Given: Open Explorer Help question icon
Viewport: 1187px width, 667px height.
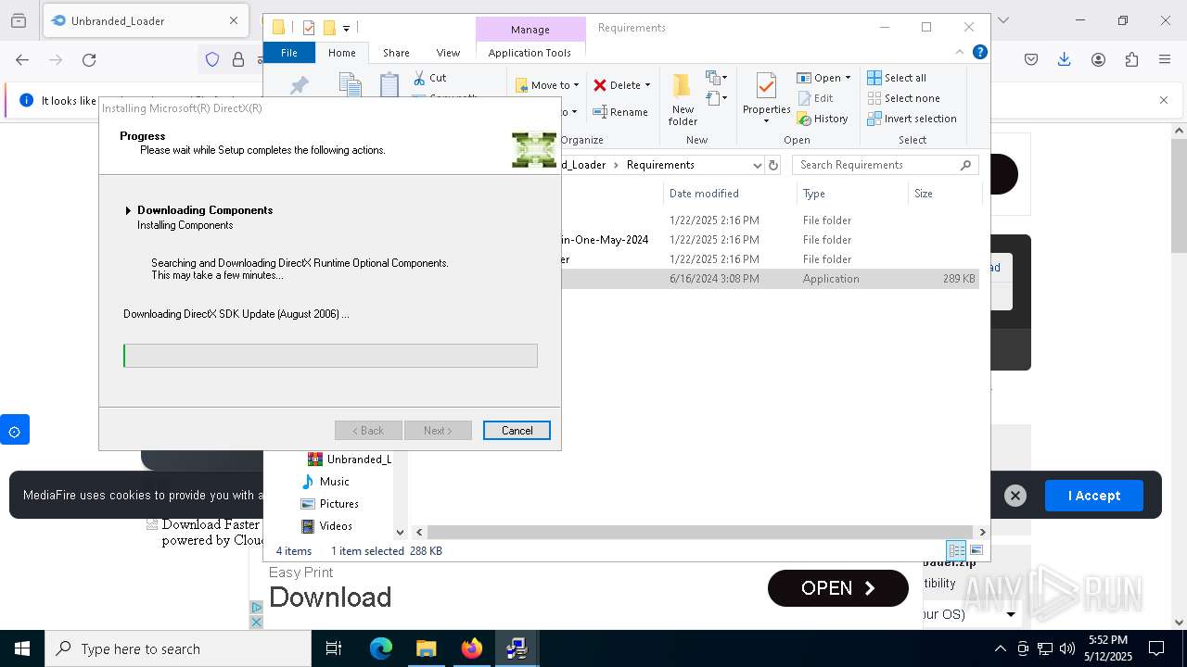Looking at the screenshot, I should (979, 53).
